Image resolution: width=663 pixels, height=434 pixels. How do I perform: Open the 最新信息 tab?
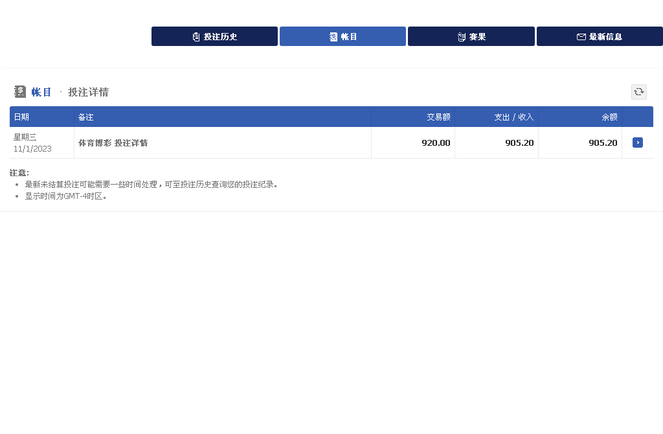click(600, 36)
